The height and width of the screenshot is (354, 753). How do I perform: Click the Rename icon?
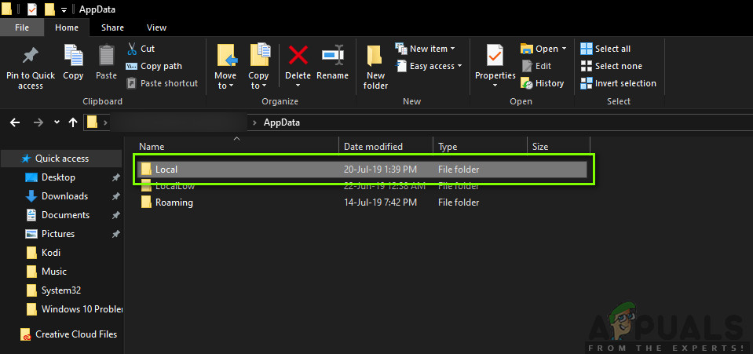332,55
